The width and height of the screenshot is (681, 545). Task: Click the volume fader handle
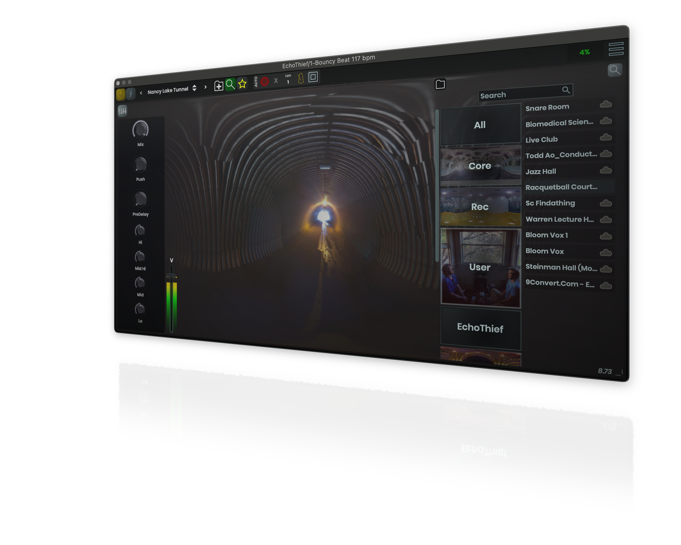pyautogui.click(x=171, y=276)
